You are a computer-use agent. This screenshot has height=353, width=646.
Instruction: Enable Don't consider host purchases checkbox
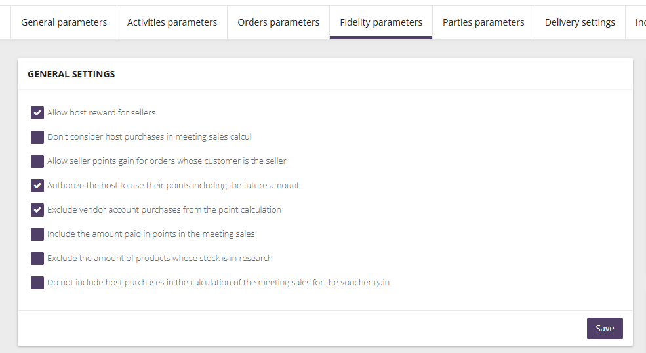coord(37,137)
